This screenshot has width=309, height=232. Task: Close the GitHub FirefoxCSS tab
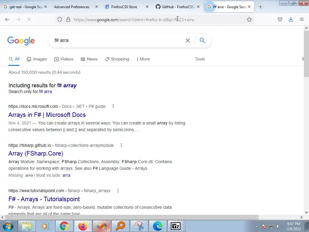[198, 7]
